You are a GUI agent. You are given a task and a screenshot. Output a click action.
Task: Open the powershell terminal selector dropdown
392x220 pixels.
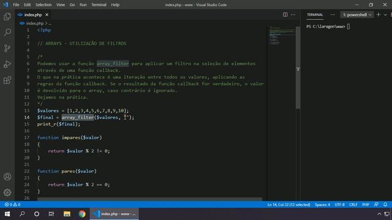(356, 15)
